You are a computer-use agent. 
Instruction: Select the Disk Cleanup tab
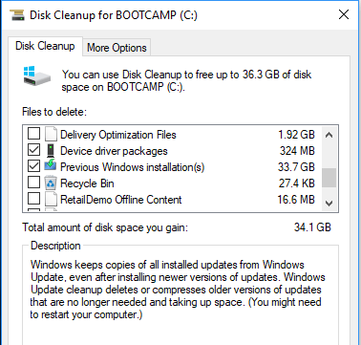coord(45,46)
